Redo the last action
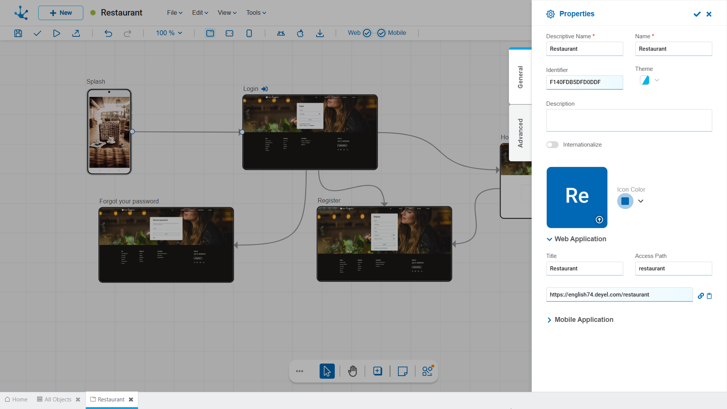 [128, 33]
